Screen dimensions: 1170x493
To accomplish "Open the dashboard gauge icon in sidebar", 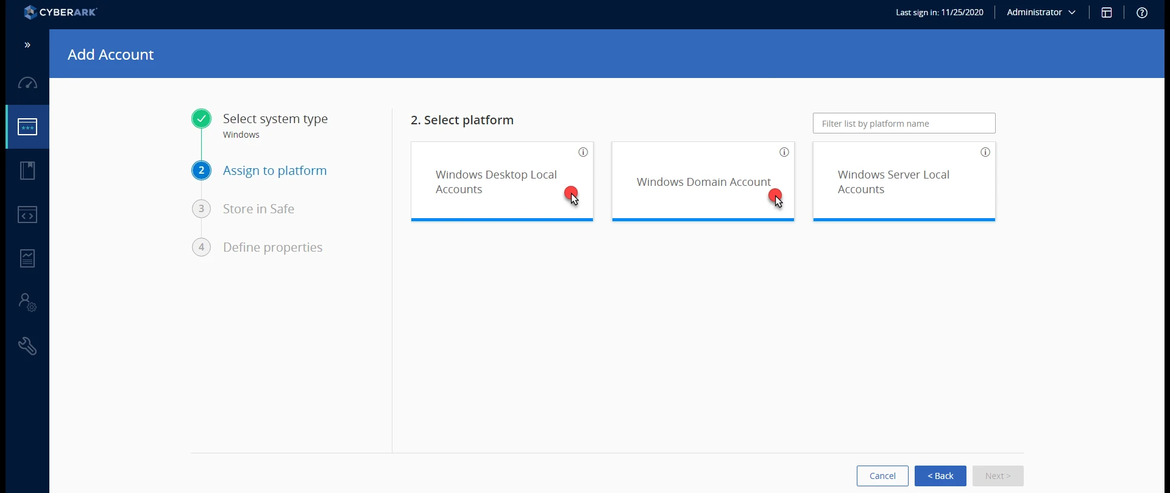I will coord(27,83).
